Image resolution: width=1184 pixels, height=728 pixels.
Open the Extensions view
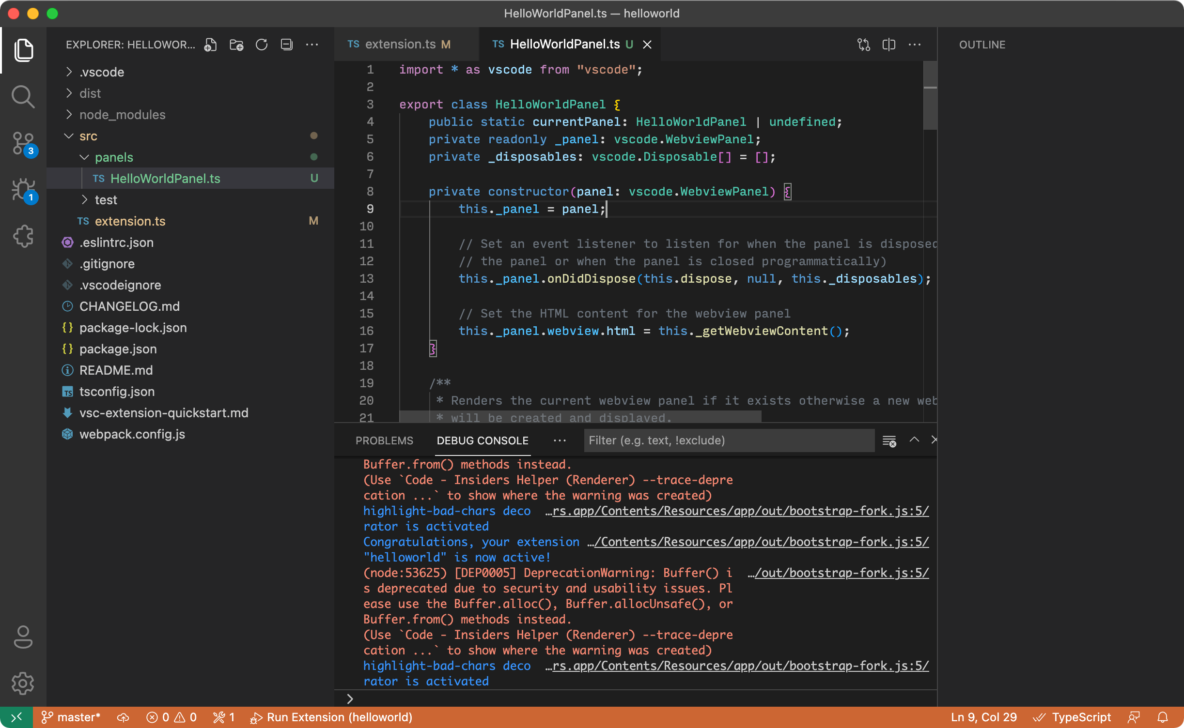click(x=23, y=236)
